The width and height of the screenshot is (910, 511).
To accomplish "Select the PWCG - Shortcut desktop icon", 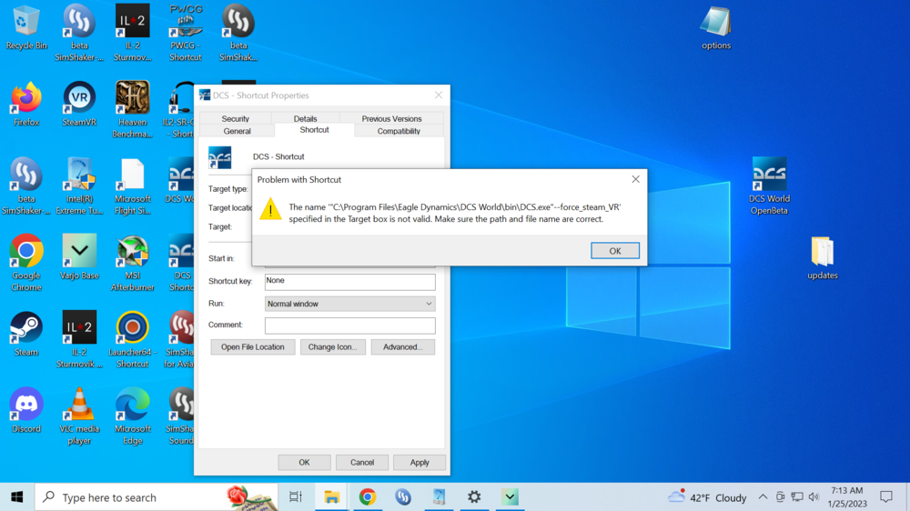I will (x=186, y=33).
